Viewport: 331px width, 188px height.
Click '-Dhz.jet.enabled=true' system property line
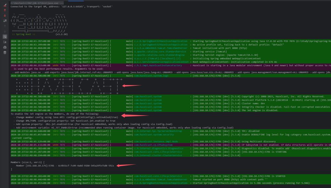coord(93,124)
